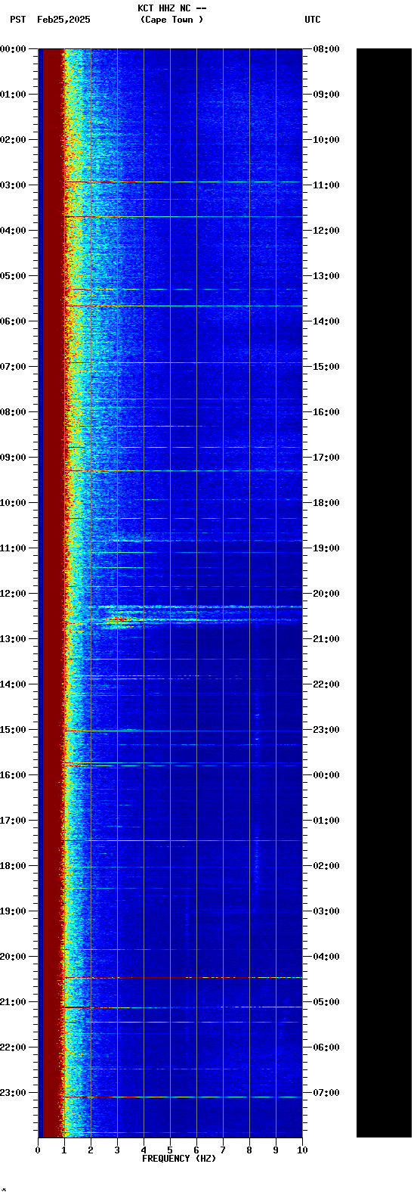Click frequency axis tick label '9'

(276, 1150)
